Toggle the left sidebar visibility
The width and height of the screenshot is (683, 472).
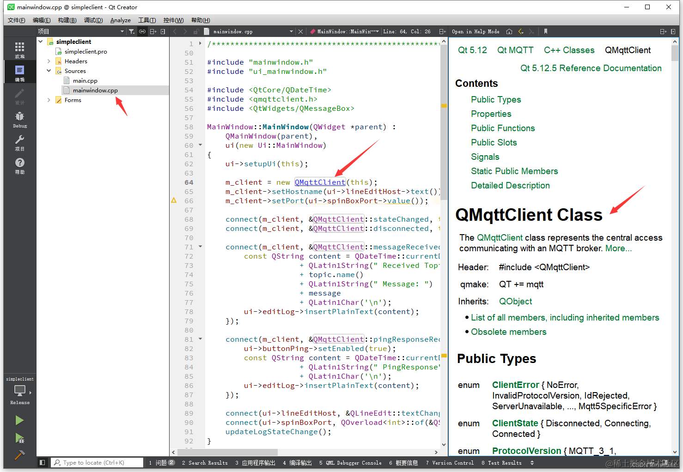click(x=42, y=462)
